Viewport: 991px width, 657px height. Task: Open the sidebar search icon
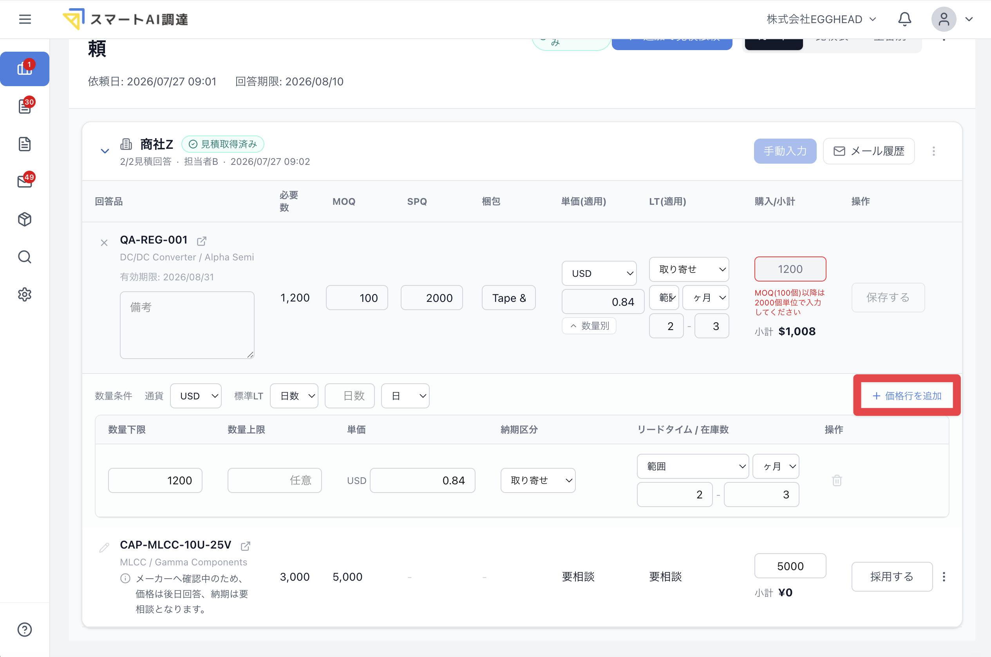coord(25,257)
